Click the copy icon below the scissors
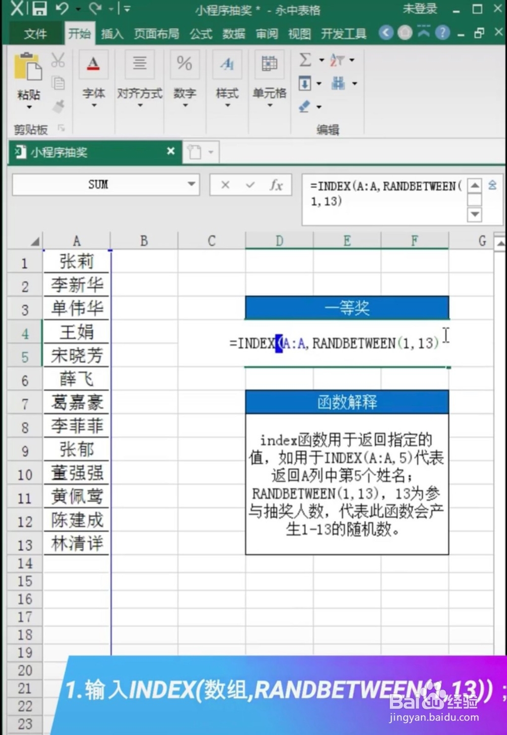The image size is (507, 735). 58,82
